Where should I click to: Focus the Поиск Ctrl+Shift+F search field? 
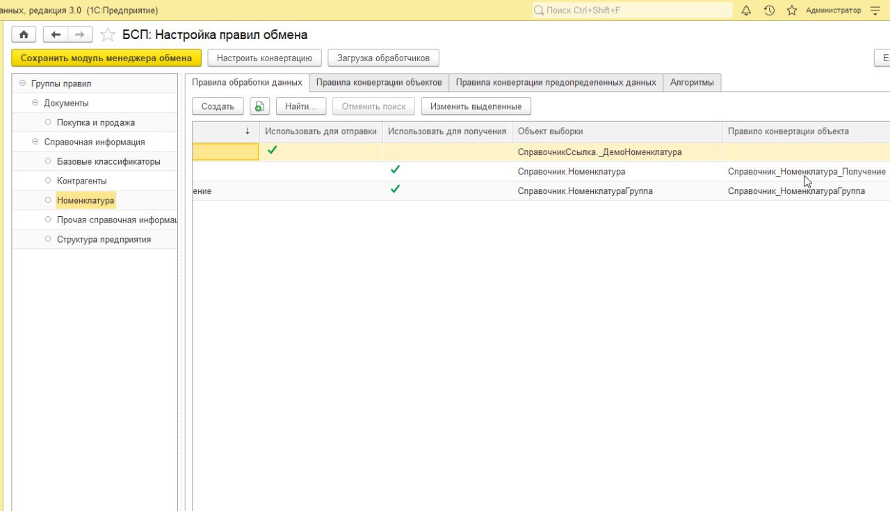pyautogui.click(x=632, y=10)
